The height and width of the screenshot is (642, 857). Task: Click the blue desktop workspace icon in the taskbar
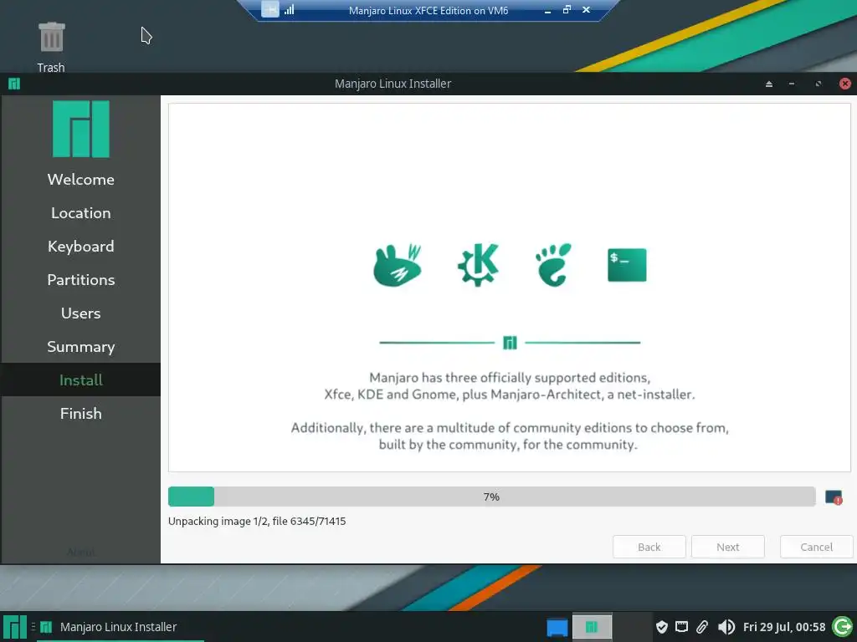click(x=557, y=627)
